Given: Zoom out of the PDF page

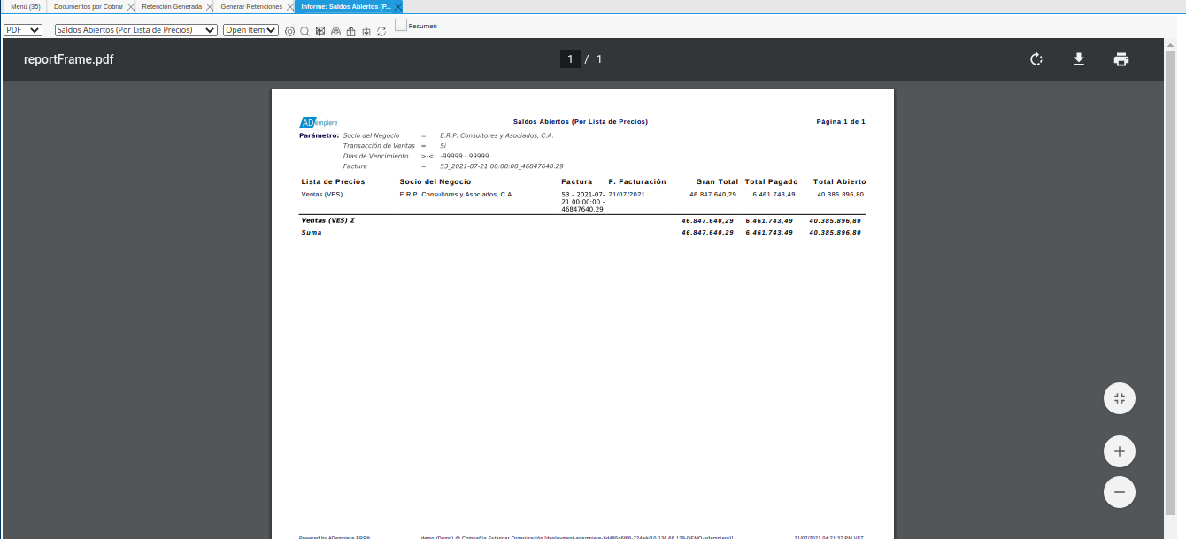Looking at the screenshot, I should click(x=1120, y=491).
